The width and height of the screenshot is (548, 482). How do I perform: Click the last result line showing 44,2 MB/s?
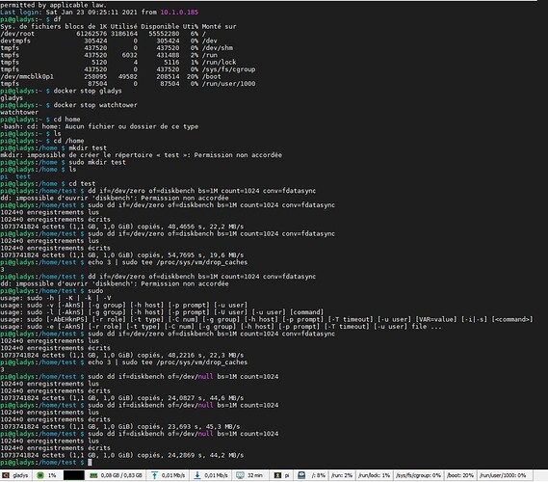coord(122,455)
